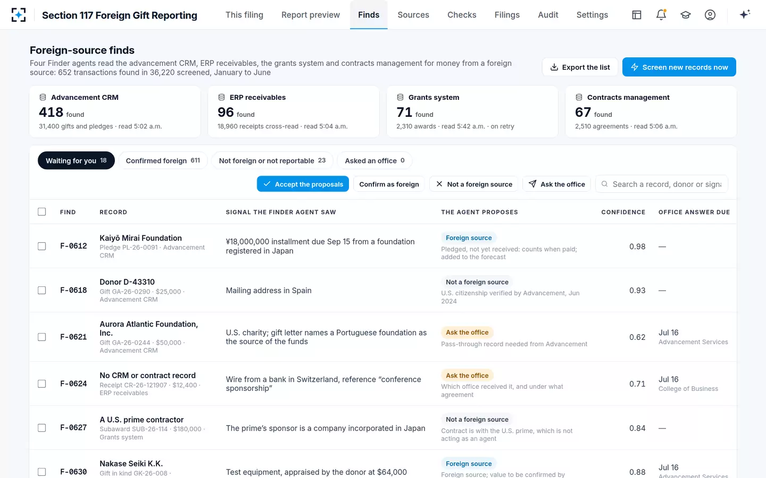Click the app logo icon
The image size is (766, 478).
point(19,15)
